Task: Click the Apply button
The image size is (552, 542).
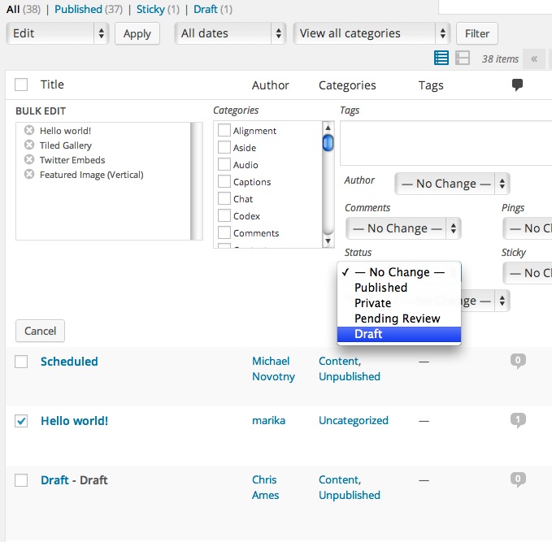Action: (137, 33)
